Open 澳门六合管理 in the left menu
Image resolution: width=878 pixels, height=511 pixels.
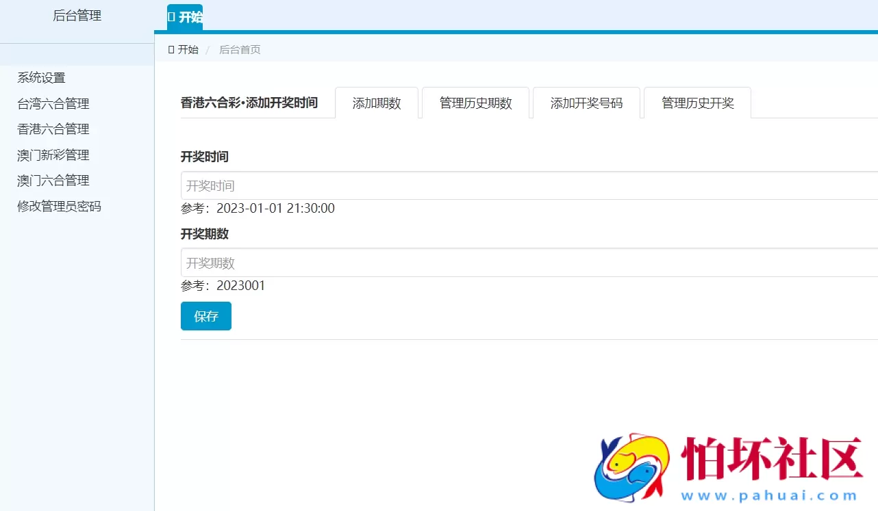click(51, 180)
